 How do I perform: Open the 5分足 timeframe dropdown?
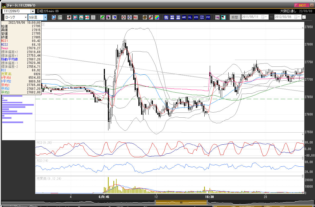click(x=45, y=17)
